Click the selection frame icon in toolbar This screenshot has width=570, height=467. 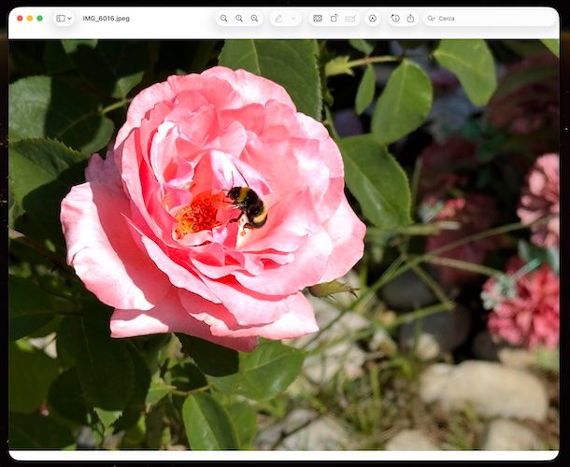[318, 18]
